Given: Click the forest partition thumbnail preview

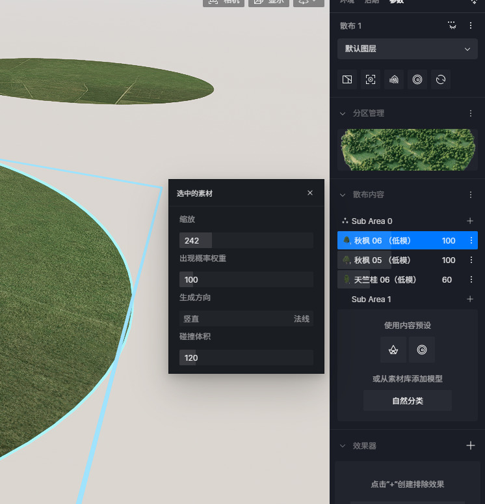Looking at the screenshot, I should point(408,150).
